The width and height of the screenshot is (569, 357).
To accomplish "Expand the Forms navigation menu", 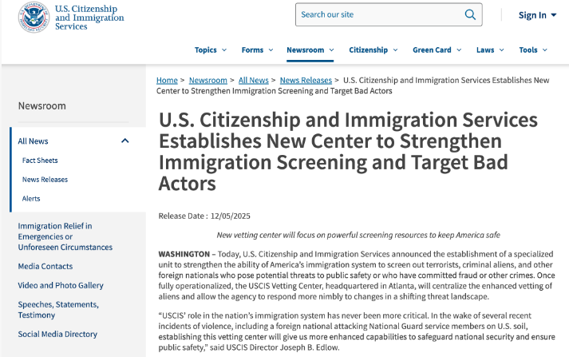I will 257,50.
